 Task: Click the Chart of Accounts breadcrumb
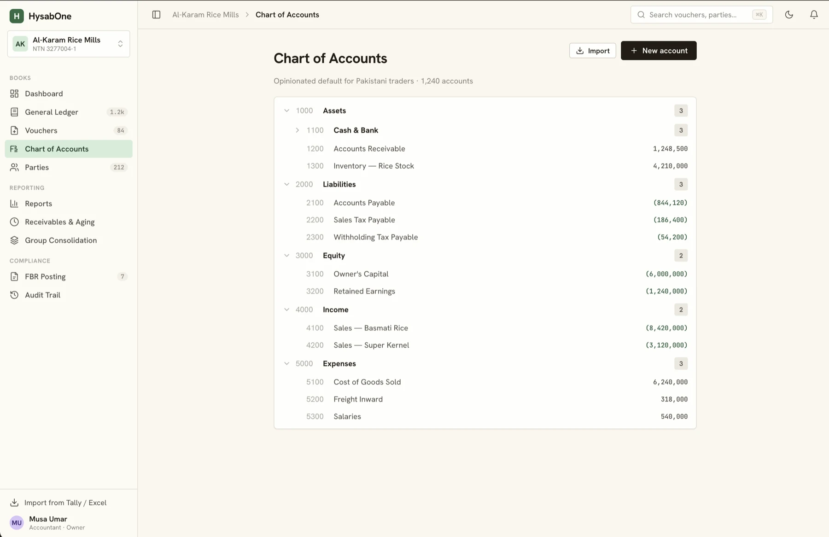287,15
